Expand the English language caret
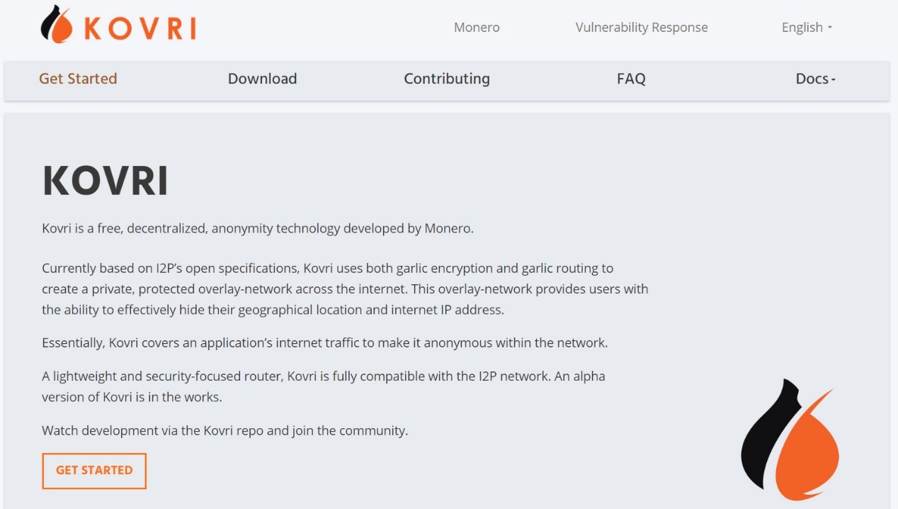 coord(830,28)
